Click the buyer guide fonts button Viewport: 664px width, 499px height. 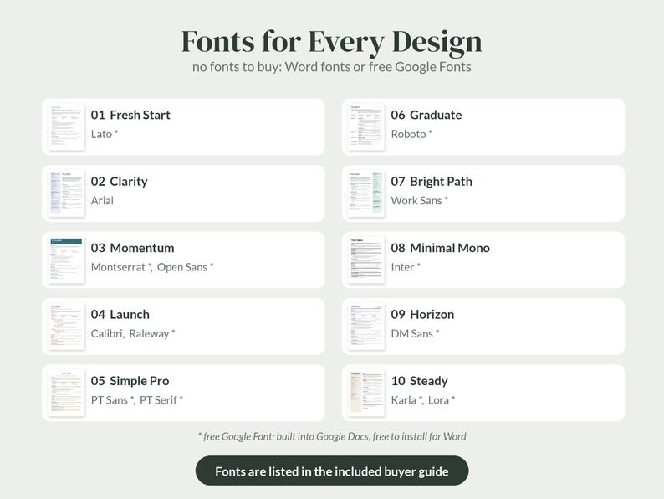[x=331, y=471]
